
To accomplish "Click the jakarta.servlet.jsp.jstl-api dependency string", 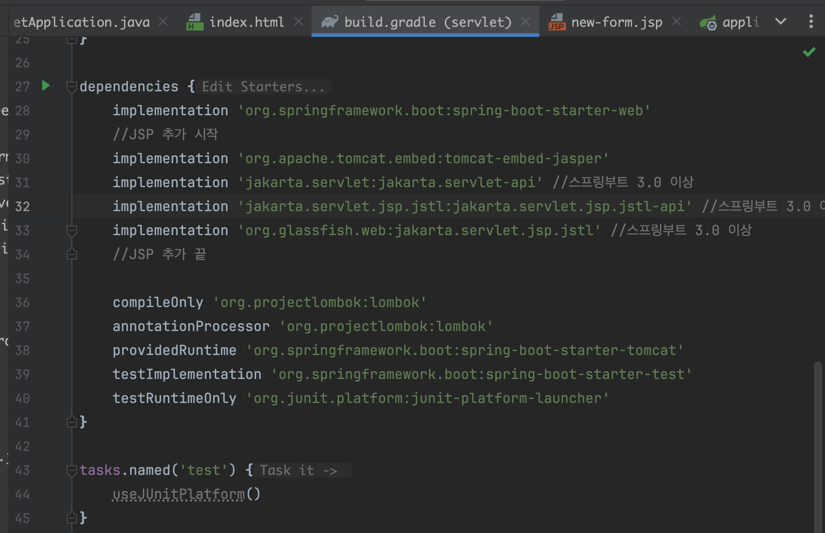I will tap(465, 207).
